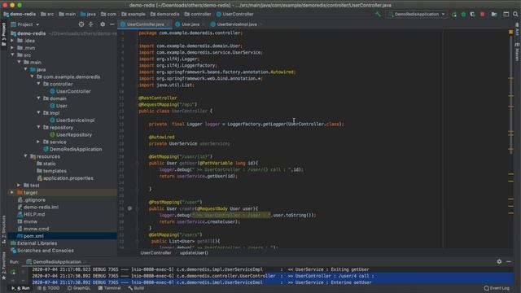The width and height of the screenshot is (521, 293).
Task: Open Project Structure folder icon in toolbar
Action: click(494, 15)
